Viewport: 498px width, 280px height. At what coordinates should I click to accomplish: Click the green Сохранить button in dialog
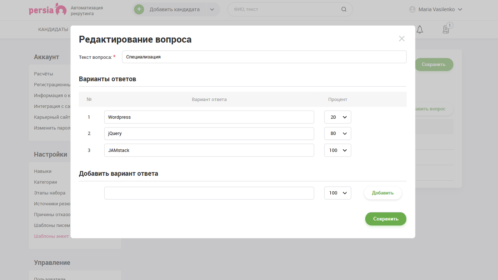click(385, 219)
